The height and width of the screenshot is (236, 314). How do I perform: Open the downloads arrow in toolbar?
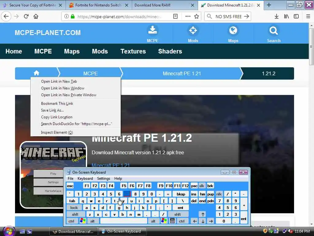pyautogui.click(x=277, y=17)
